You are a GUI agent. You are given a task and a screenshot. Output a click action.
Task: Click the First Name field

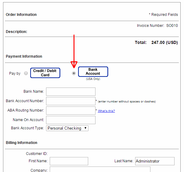(x=69, y=161)
